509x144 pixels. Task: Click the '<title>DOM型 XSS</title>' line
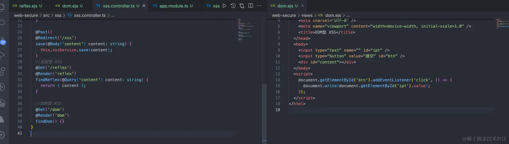(327, 32)
